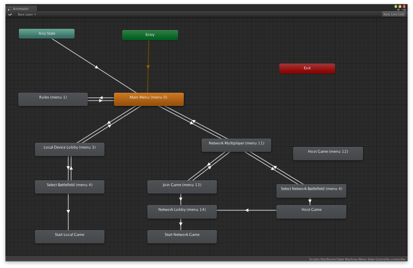Select the orange Entry to Main Menu transition

[x=148, y=67]
